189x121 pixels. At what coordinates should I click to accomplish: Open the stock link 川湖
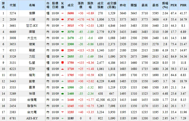[32, 19]
